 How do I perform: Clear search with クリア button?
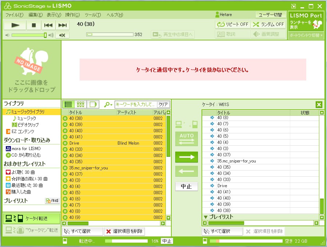163,105
